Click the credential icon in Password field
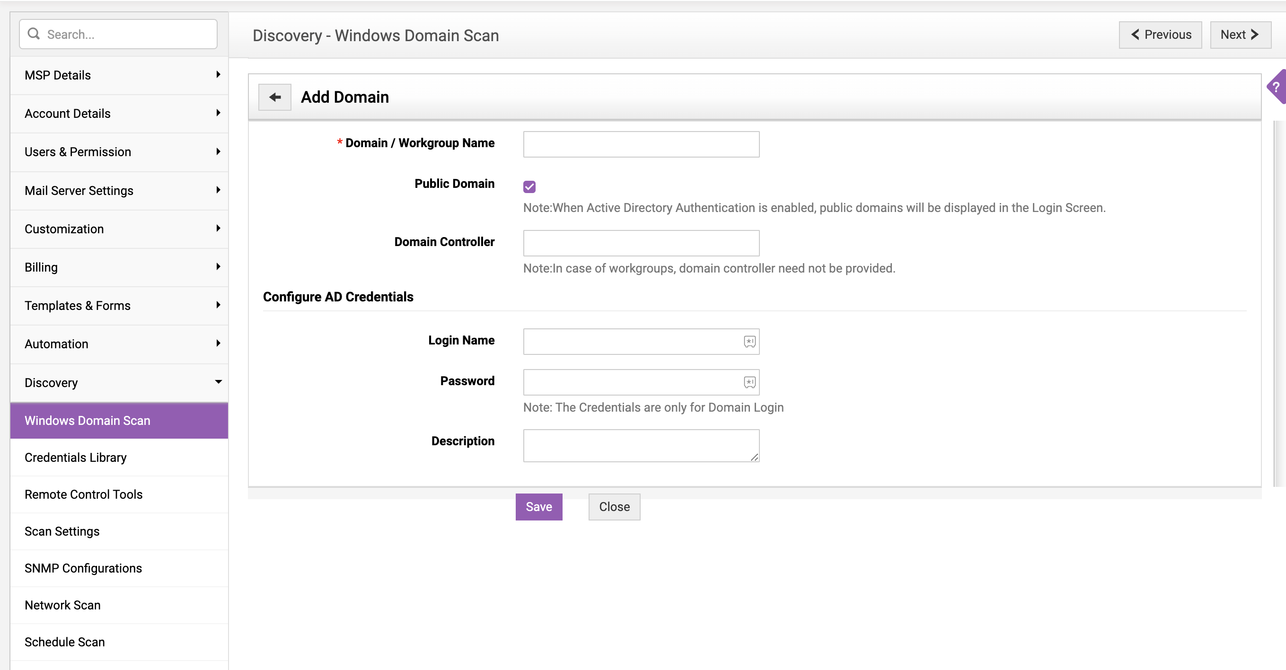The image size is (1286, 670). tap(749, 382)
